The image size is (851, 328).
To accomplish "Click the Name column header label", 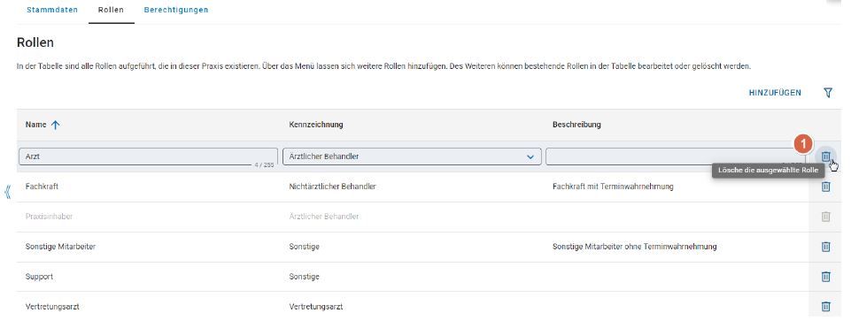I will click(35, 125).
